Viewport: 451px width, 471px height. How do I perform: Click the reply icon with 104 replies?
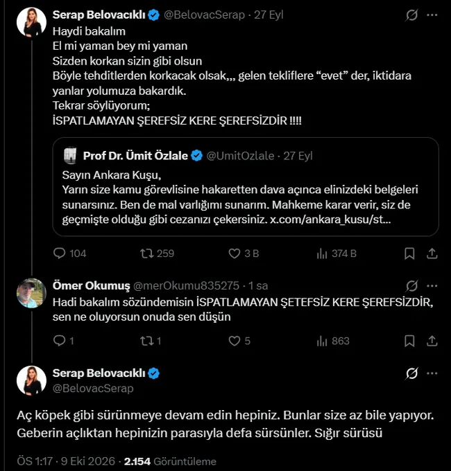click(59, 254)
